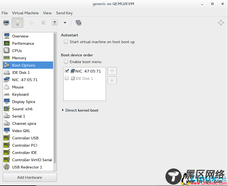
Task: Click the hardware list scrollbar
Action: pyautogui.click(x=55, y=98)
